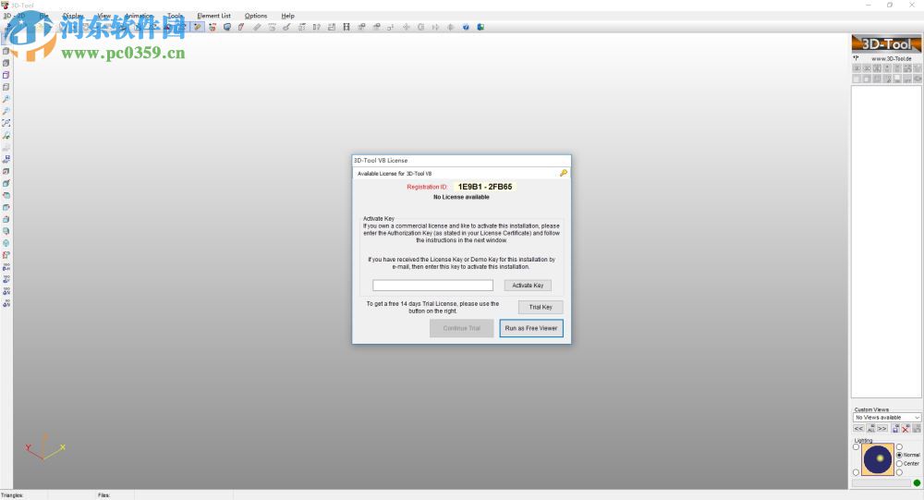Click the greyed Continue Trial button
Screen dimensions: 924x500
(x=461, y=328)
